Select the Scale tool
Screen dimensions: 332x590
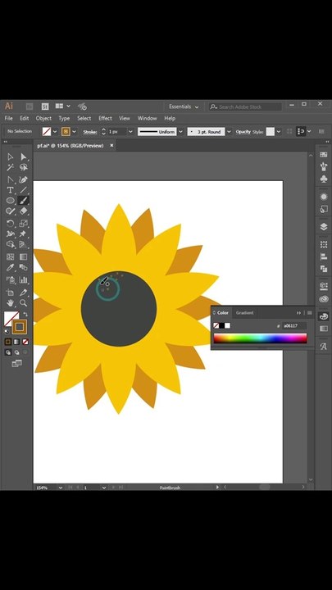23,224
